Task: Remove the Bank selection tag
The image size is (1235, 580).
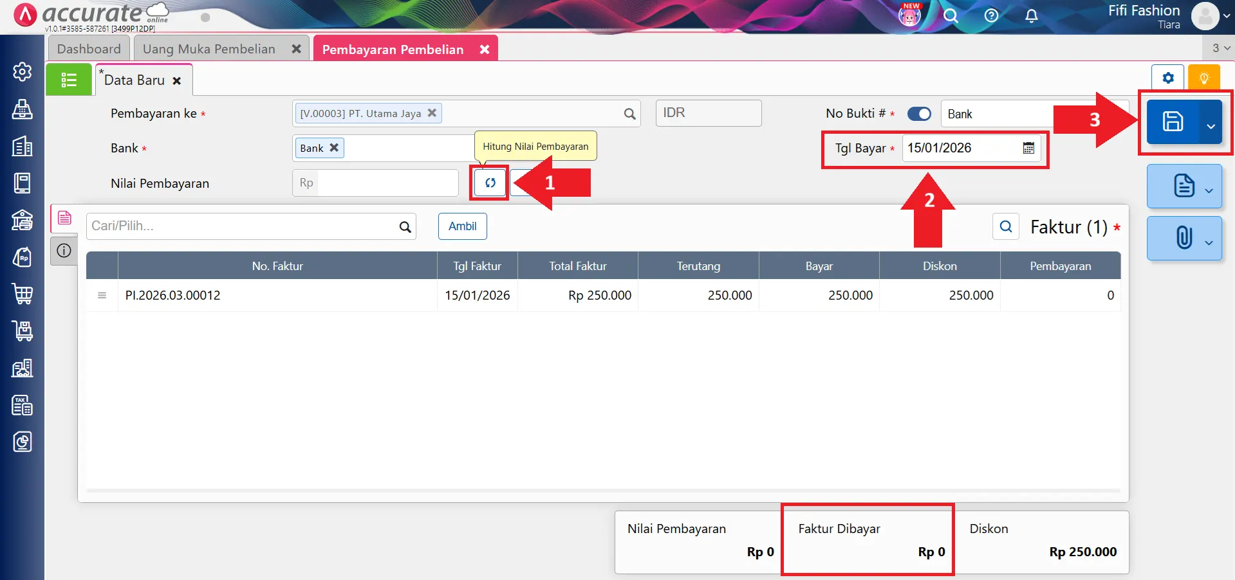Action: tap(334, 147)
